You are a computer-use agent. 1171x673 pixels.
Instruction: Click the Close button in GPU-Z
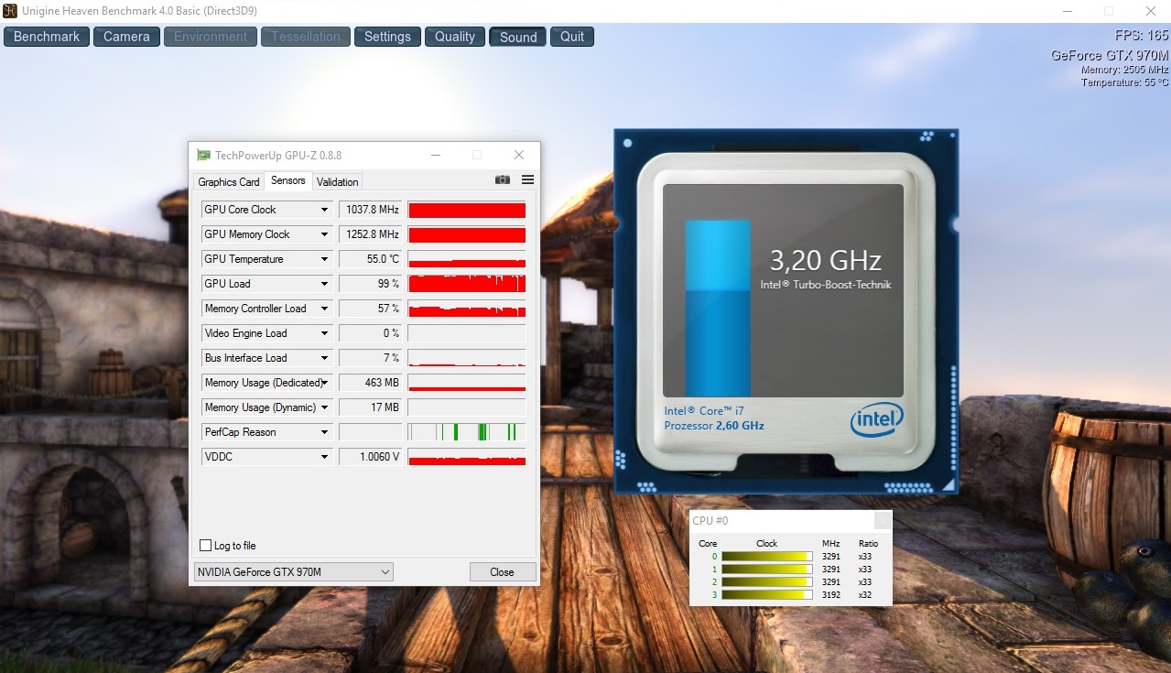pyautogui.click(x=503, y=572)
